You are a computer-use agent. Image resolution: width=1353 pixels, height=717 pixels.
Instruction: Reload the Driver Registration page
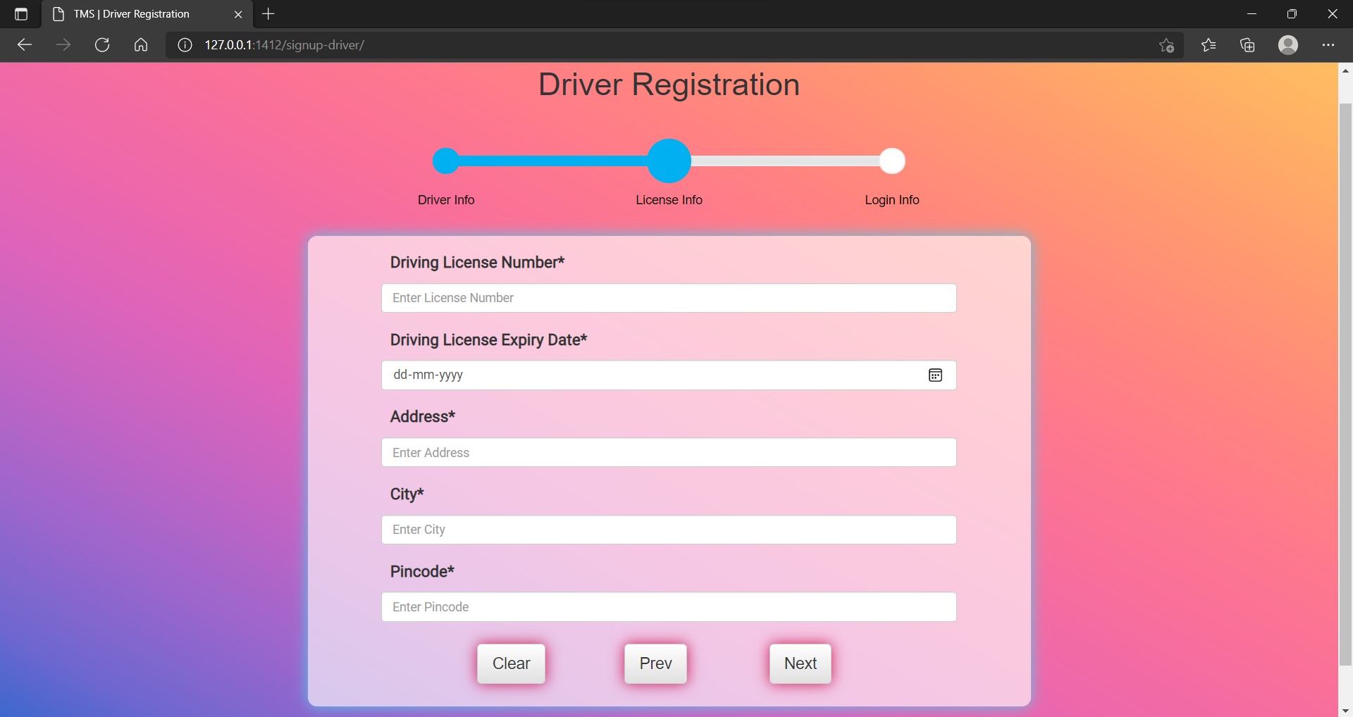(x=102, y=45)
